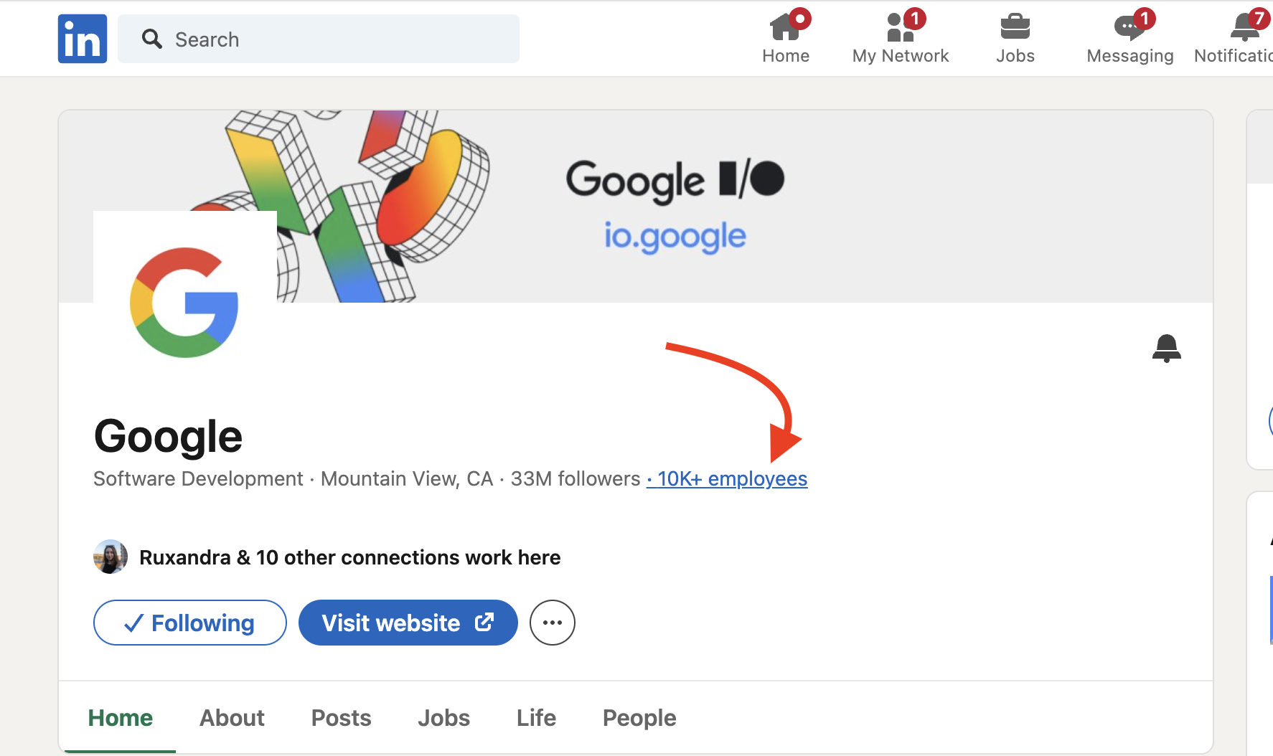The width and height of the screenshot is (1273, 756).
Task: Switch to the About tab
Action: [x=232, y=718]
